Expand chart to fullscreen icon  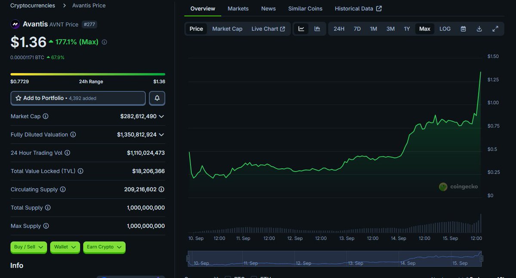pos(495,29)
